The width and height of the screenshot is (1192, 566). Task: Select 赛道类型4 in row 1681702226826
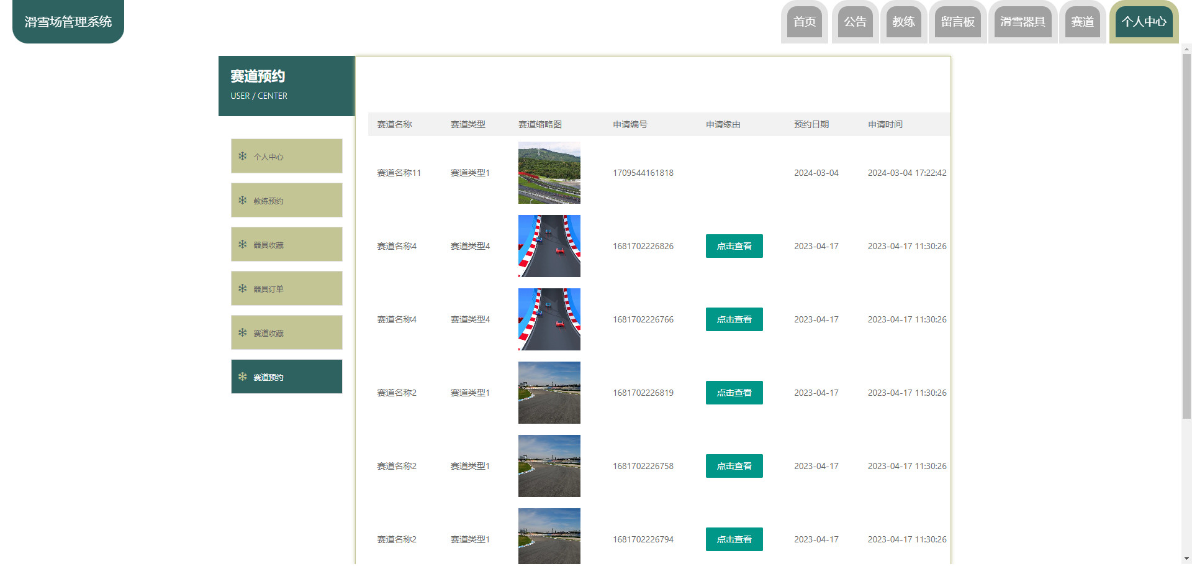pos(470,246)
